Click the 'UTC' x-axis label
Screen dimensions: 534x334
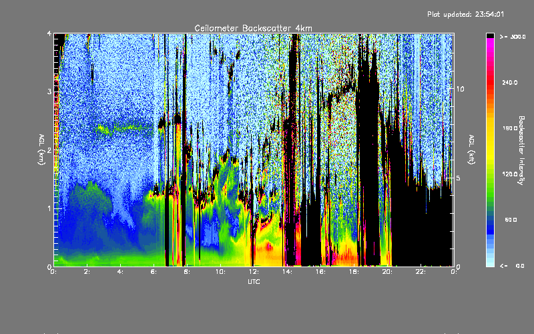(254, 281)
